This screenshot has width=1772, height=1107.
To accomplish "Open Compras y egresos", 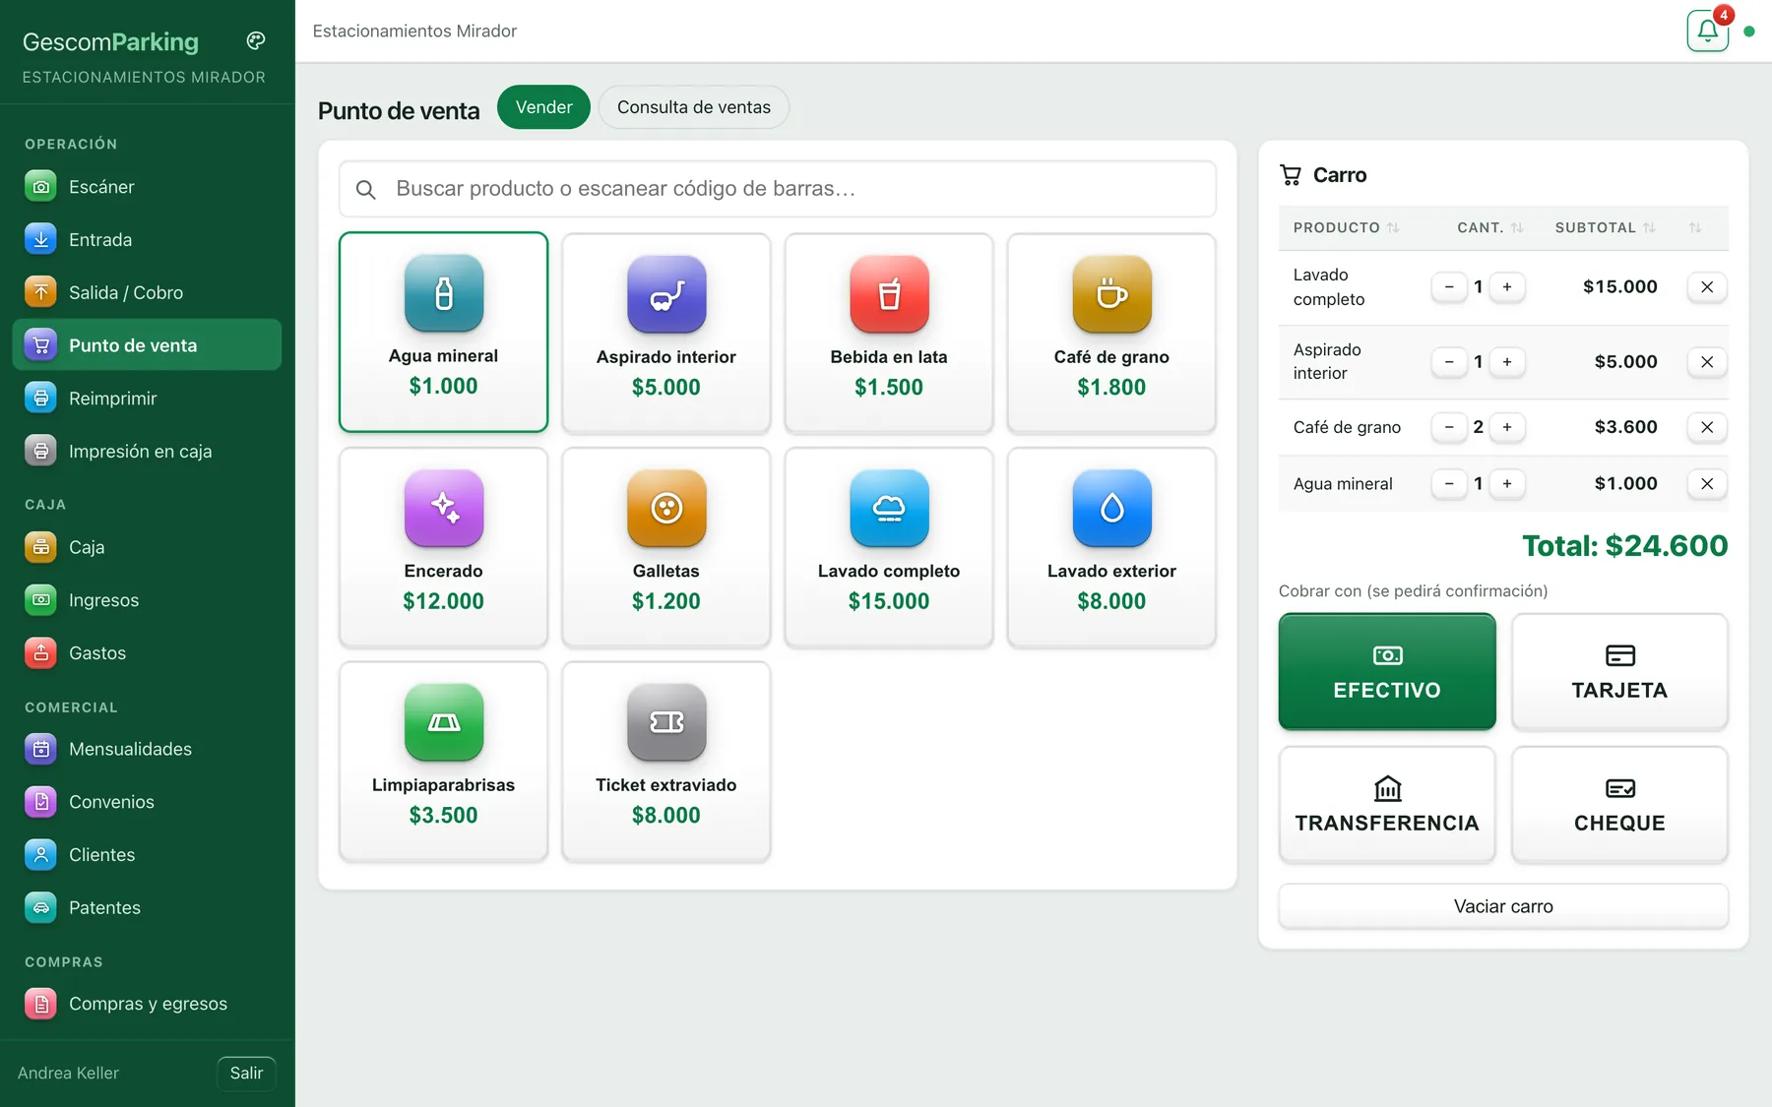I will pos(147,1004).
